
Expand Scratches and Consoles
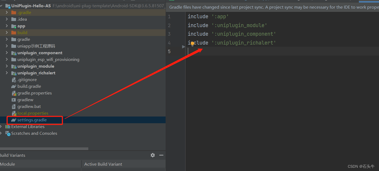click(1, 133)
